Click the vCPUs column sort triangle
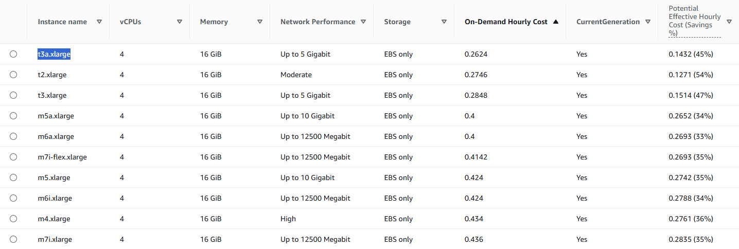 (x=180, y=22)
